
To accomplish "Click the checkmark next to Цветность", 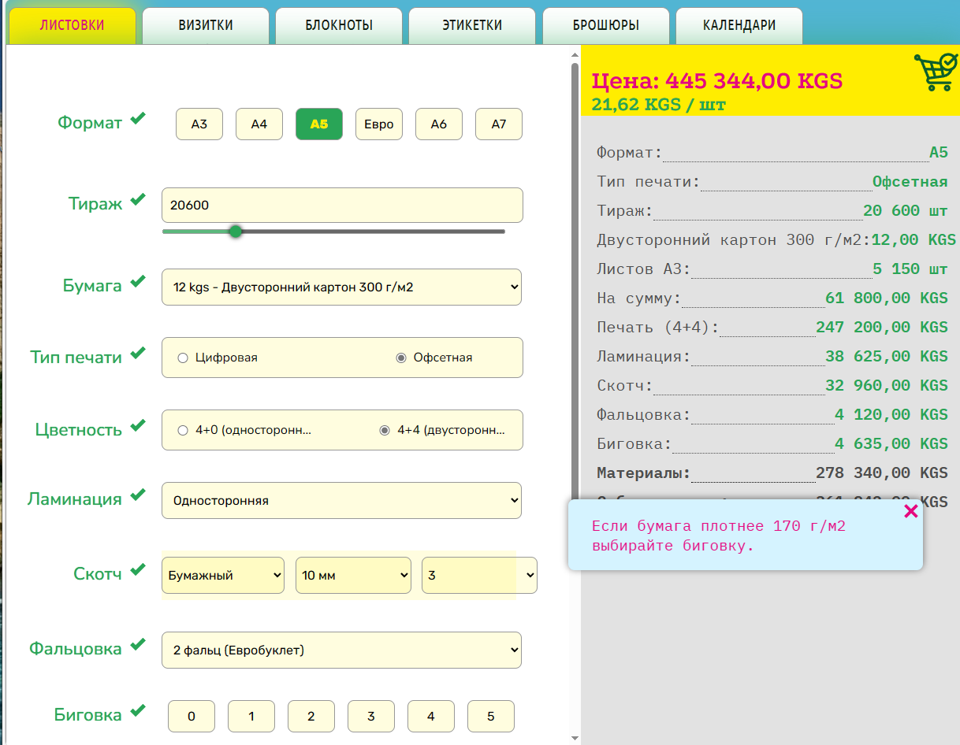I will (x=138, y=426).
